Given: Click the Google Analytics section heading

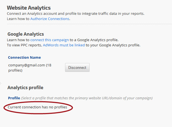Looking at the screenshot, I should coord(26,34).
